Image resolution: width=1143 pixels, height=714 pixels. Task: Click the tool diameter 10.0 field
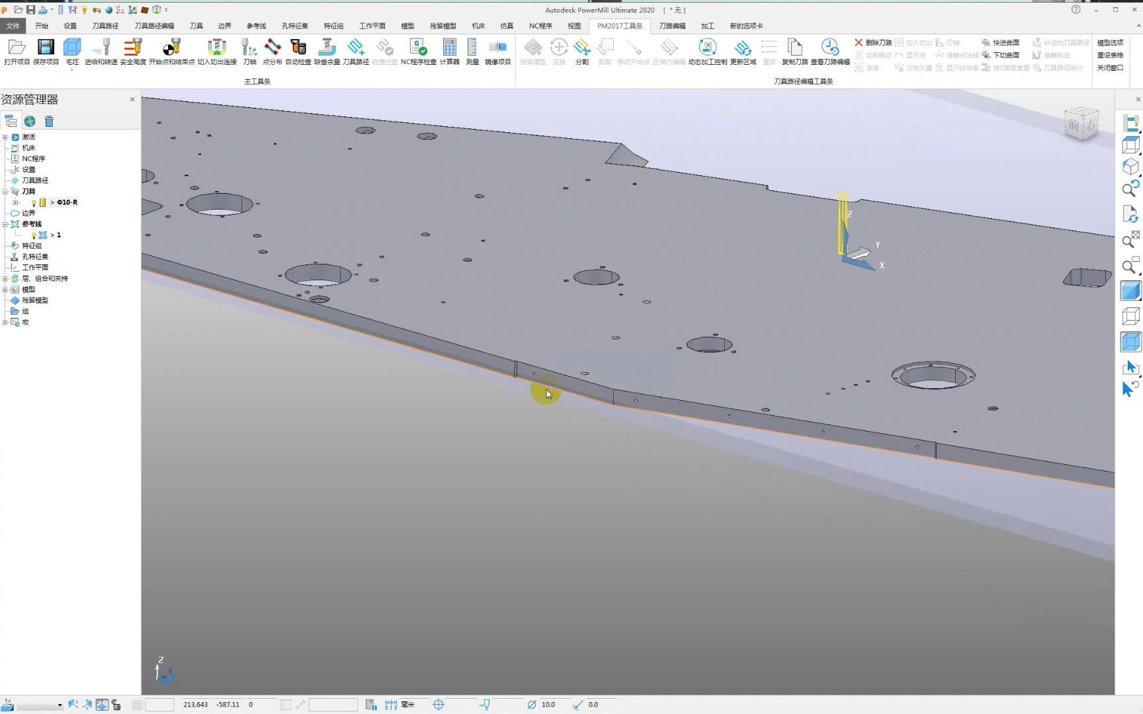[553, 705]
